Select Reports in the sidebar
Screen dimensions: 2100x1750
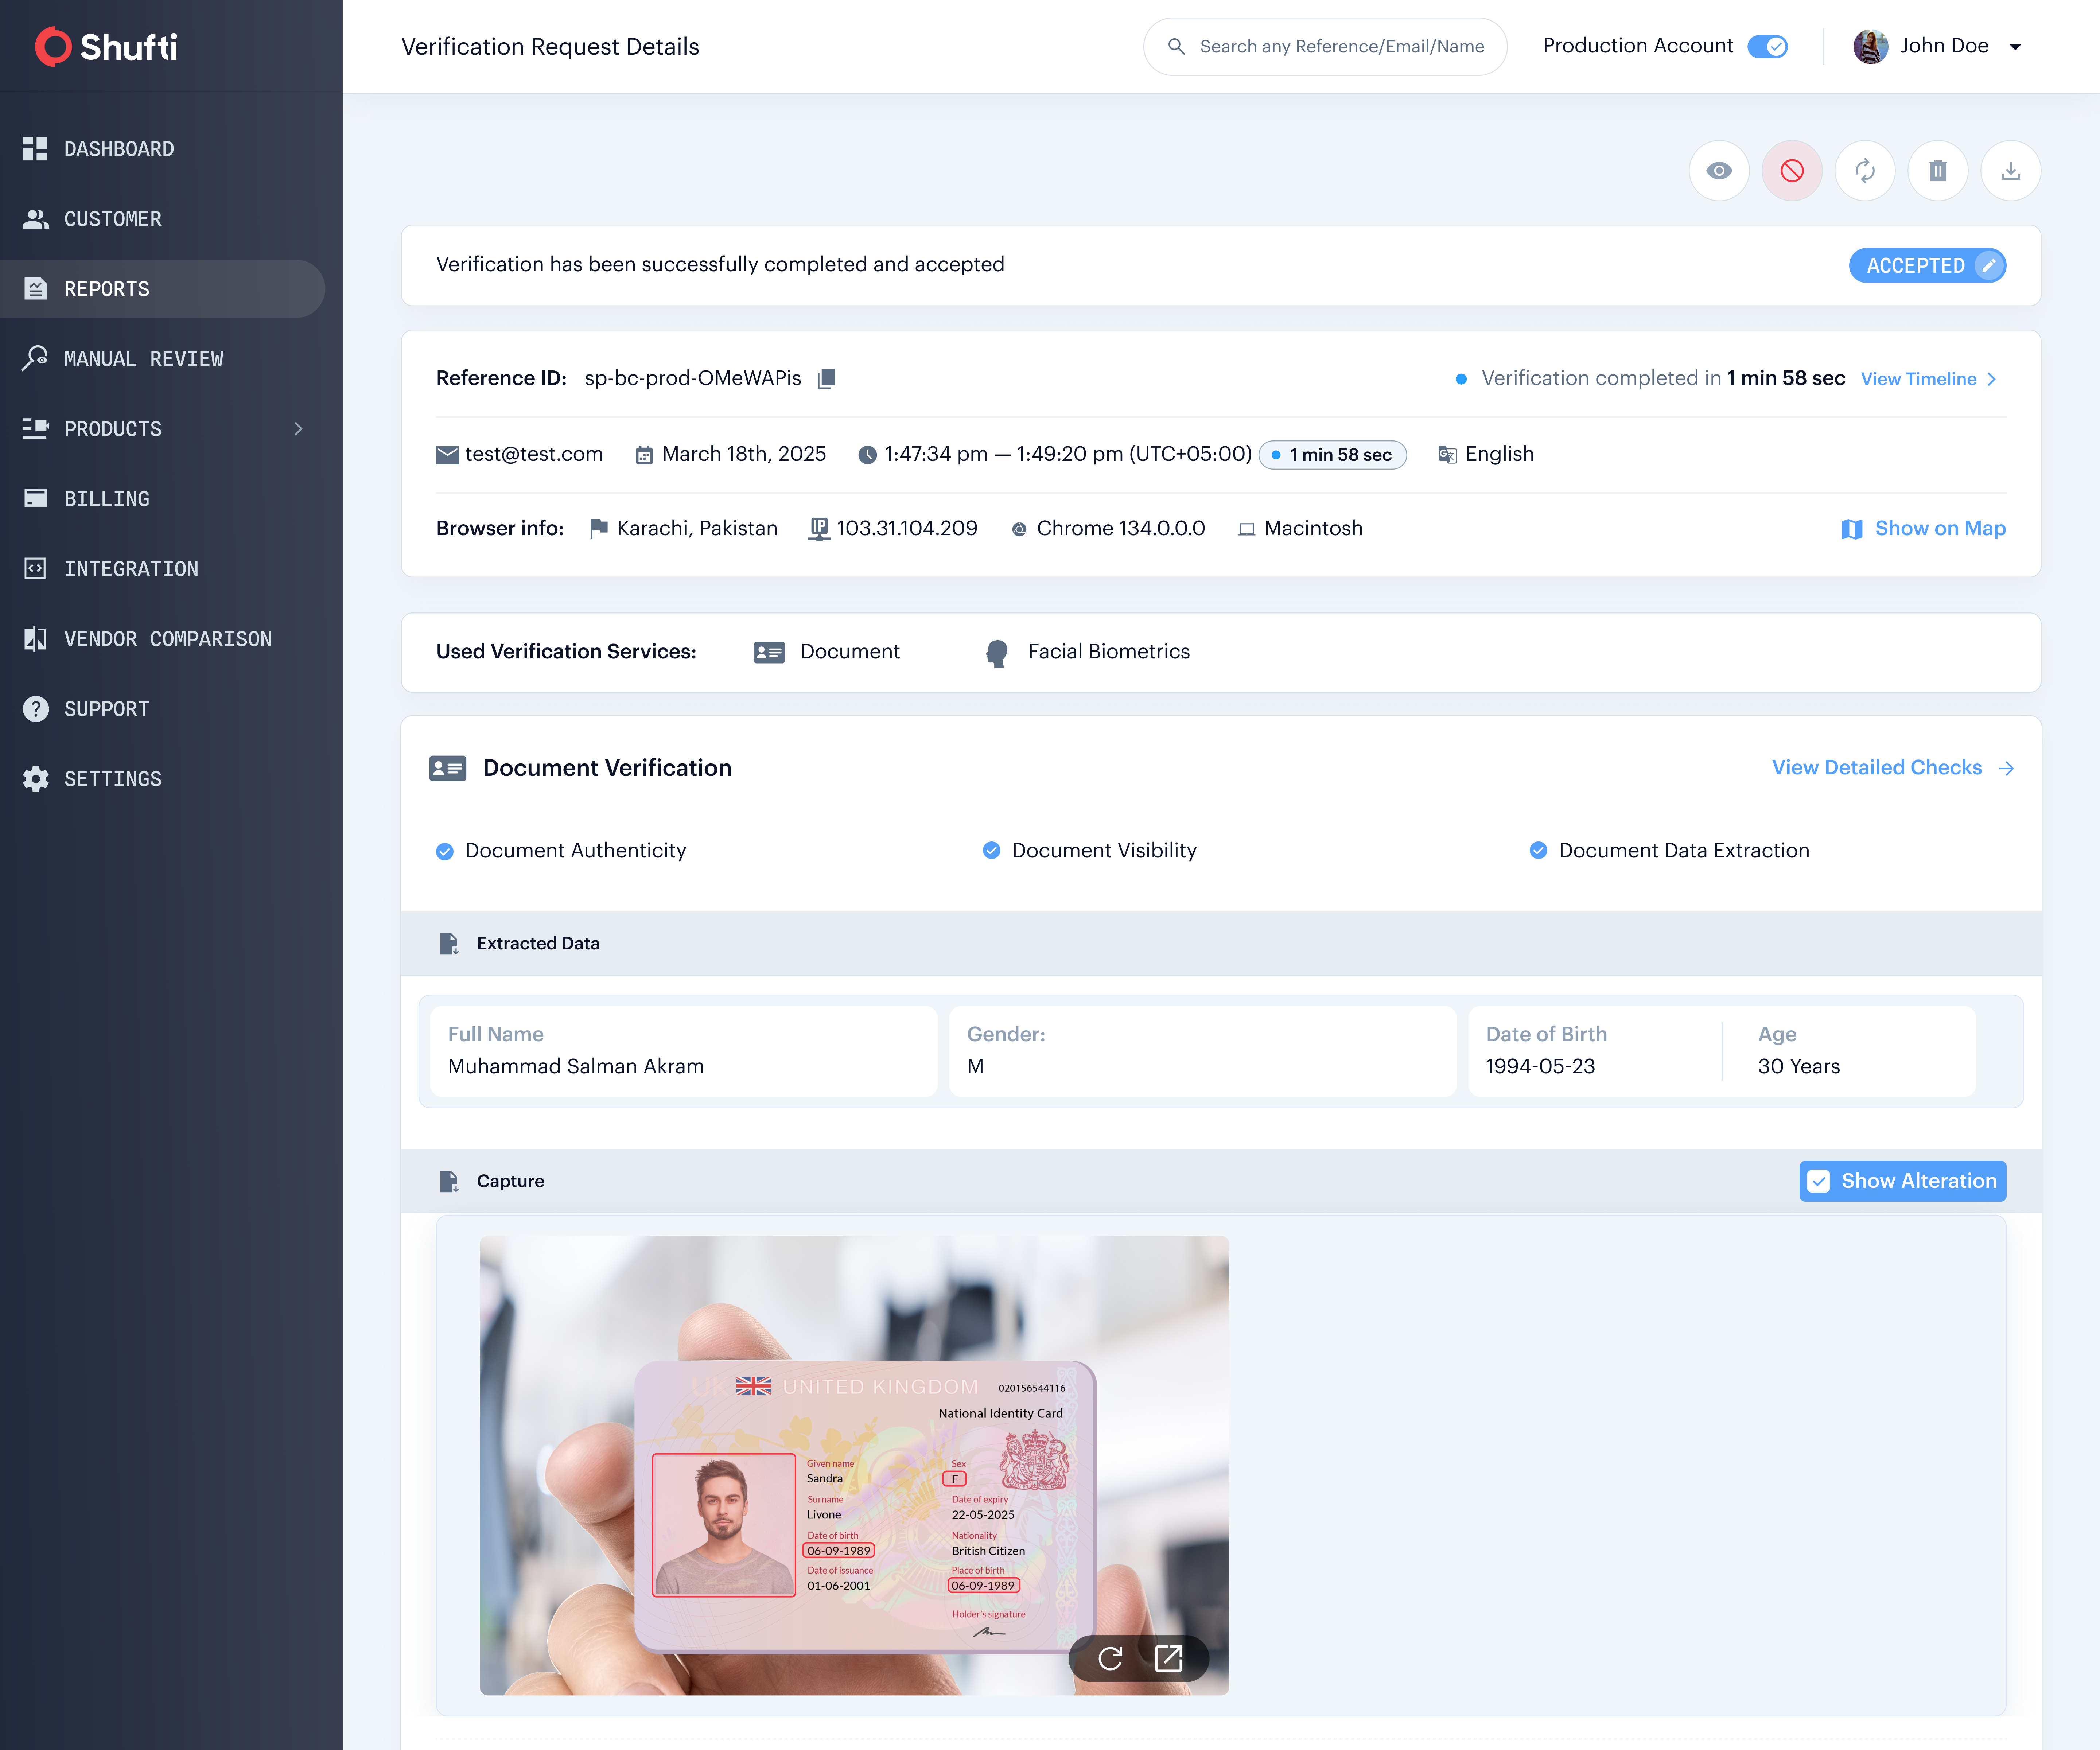[162, 289]
